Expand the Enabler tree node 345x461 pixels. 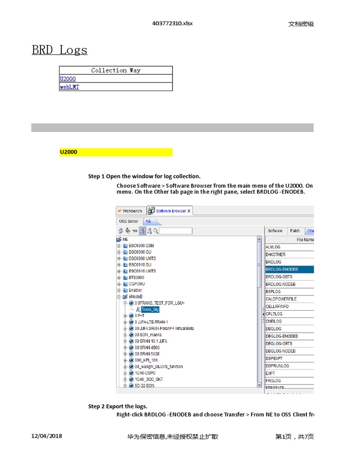(x=119, y=290)
